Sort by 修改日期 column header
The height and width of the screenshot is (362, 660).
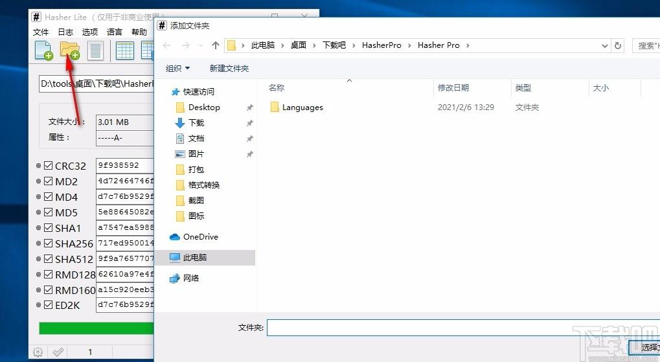click(x=453, y=87)
